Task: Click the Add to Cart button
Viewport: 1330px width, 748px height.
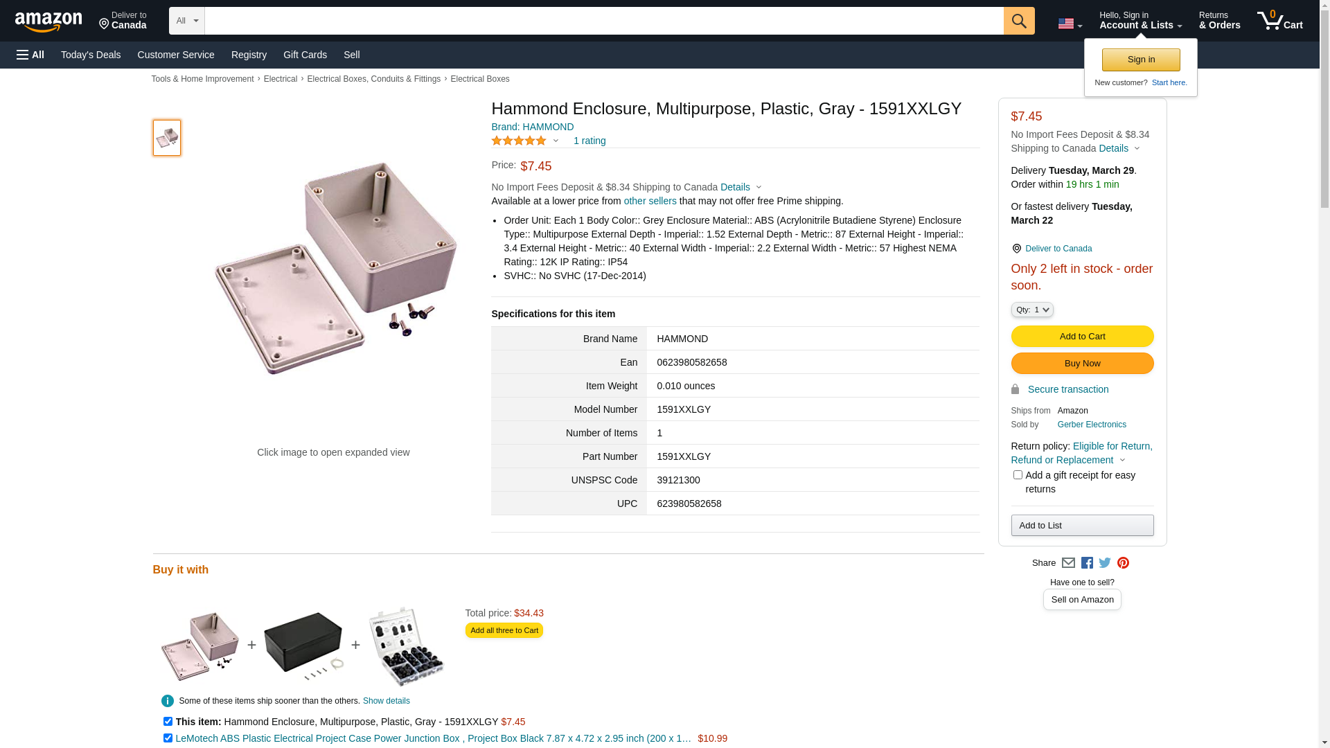Action: click(1082, 337)
